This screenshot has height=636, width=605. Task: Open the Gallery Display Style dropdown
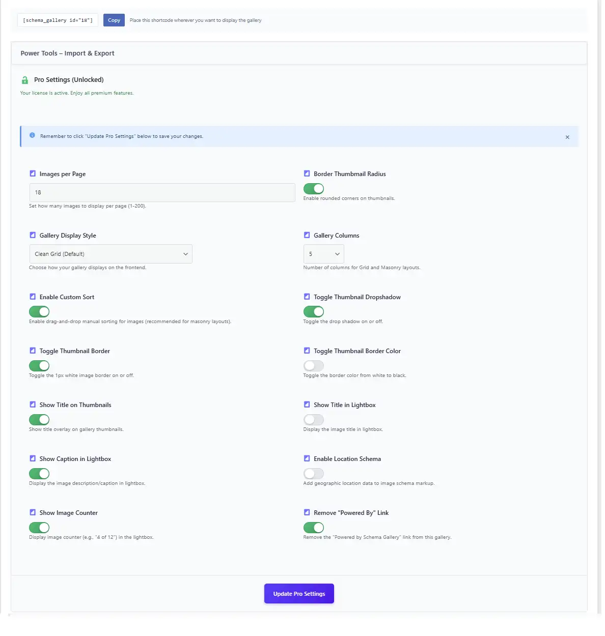tap(111, 253)
